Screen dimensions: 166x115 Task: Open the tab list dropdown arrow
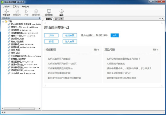tap(160, 19)
